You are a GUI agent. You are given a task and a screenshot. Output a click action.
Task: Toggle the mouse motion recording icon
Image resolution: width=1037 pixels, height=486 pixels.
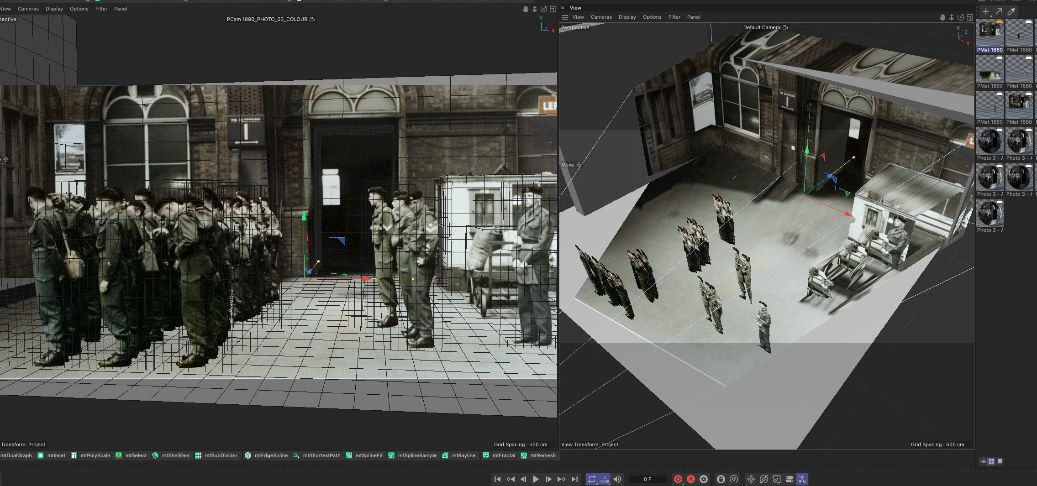pyautogui.click(x=721, y=479)
